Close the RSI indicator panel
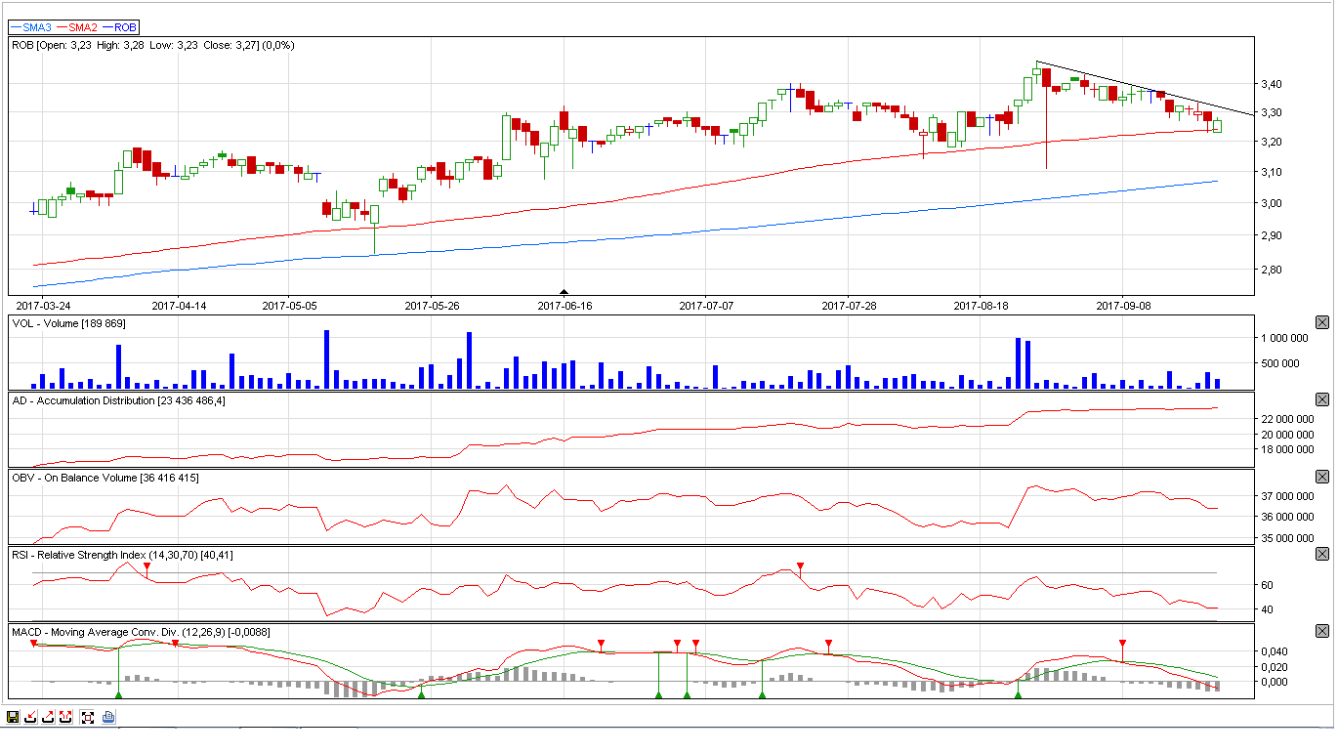The width and height of the screenshot is (1338, 754). [x=1322, y=554]
